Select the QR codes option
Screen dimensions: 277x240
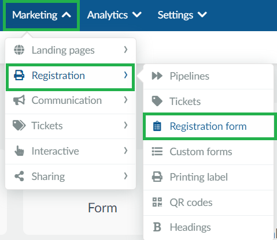coord(208,202)
